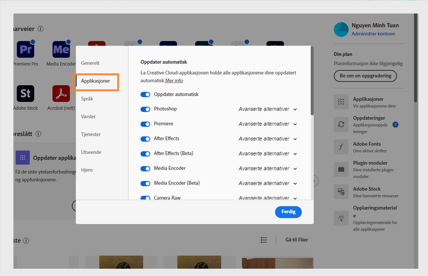The image size is (428, 276).
Task: Expand Avanserte alternativer for Camera Raw
Action: pos(267,198)
